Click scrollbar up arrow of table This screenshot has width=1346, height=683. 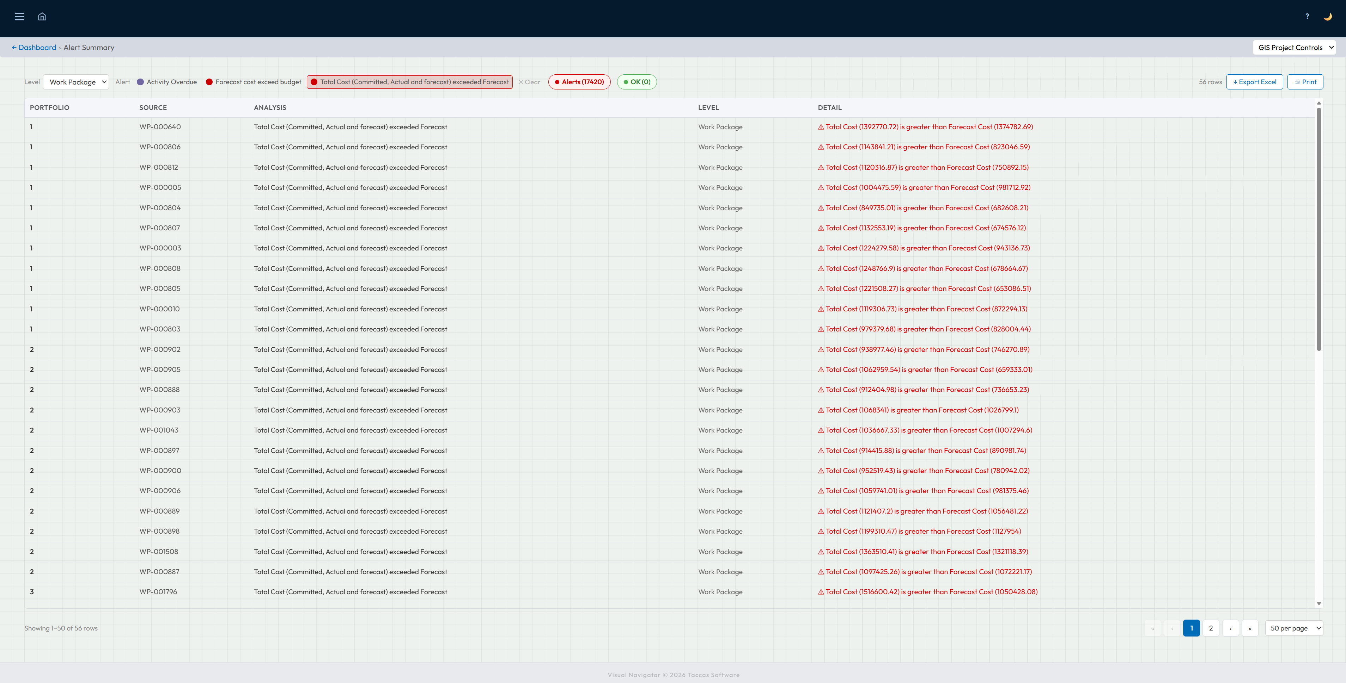[1319, 103]
